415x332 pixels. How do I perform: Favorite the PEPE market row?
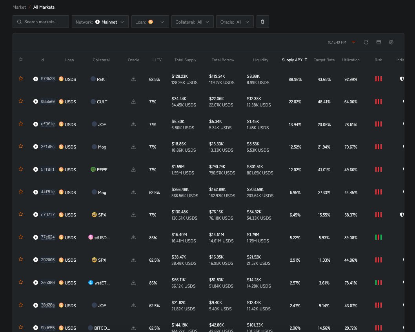coord(21,169)
